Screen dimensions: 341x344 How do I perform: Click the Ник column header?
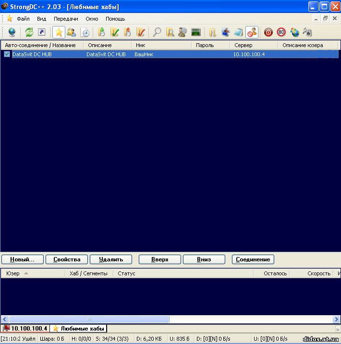coord(161,45)
